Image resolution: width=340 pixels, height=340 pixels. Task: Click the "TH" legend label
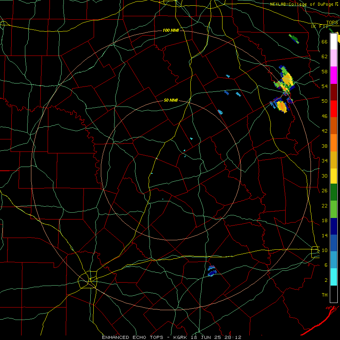(325, 295)
